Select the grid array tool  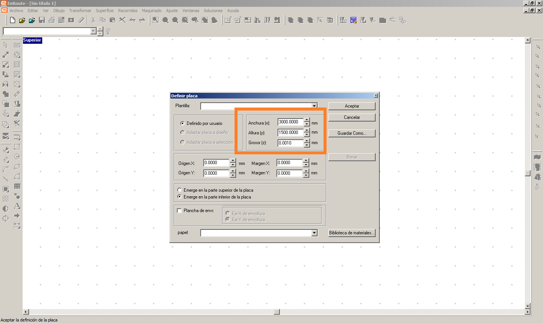(17, 186)
